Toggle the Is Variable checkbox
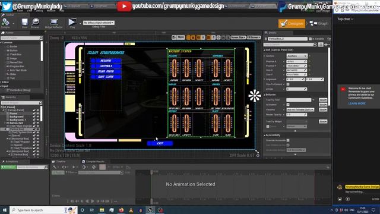Viewport: 380px width, 214px height. tap(310, 39)
